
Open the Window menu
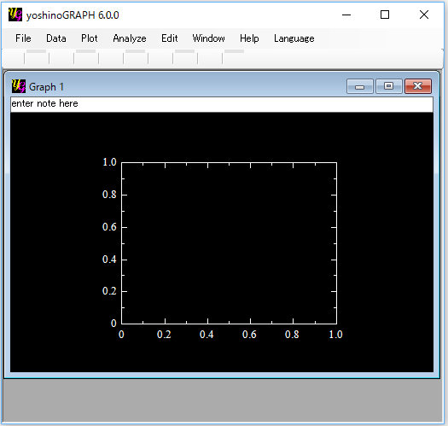point(208,38)
